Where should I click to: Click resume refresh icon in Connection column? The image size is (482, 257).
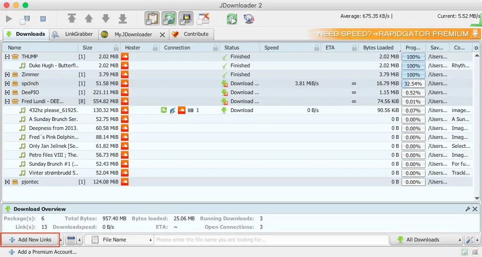click(x=163, y=110)
